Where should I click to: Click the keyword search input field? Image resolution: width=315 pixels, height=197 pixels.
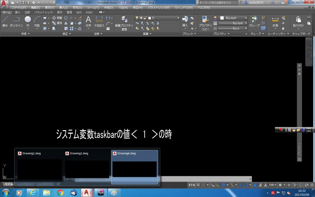click(218, 3)
